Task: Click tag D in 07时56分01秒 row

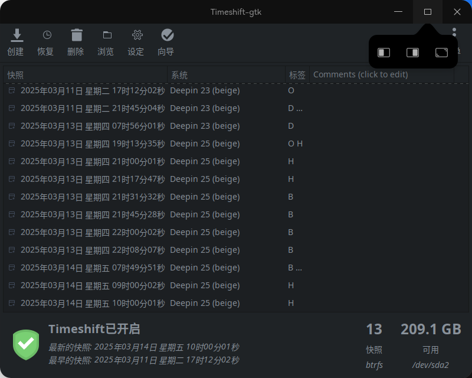Action: coord(291,126)
